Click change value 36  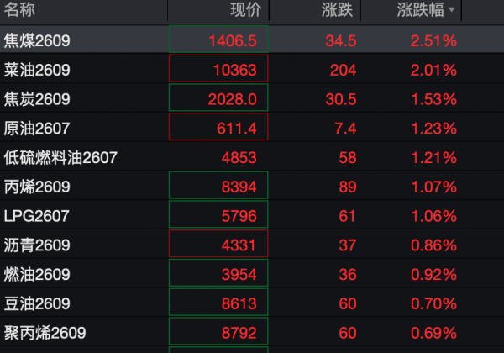[348, 275]
